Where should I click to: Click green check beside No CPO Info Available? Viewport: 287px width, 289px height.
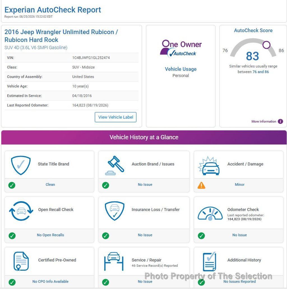pos(12,282)
